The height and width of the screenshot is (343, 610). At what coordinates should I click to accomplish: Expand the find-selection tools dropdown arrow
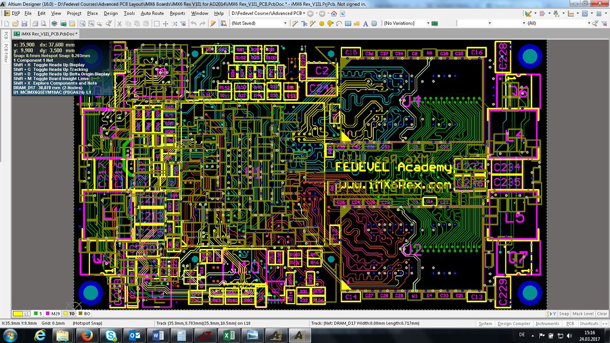(563, 13)
